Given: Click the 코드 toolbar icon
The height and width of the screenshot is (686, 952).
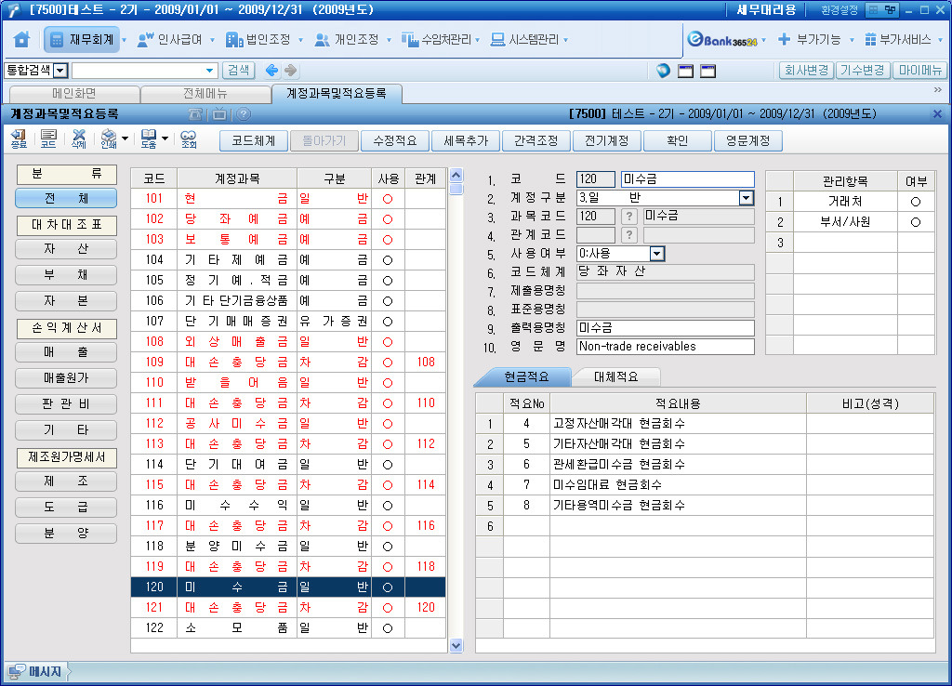Looking at the screenshot, I should pyautogui.click(x=48, y=140).
